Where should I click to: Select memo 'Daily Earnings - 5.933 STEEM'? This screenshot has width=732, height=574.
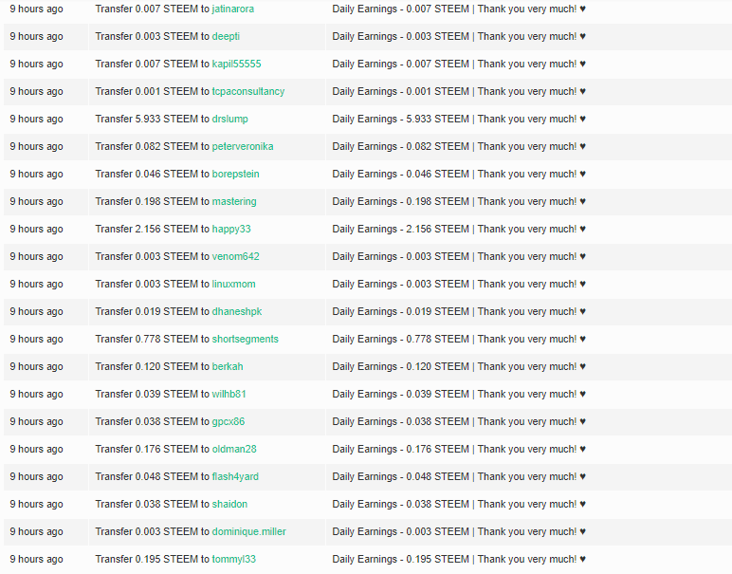[x=400, y=120]
